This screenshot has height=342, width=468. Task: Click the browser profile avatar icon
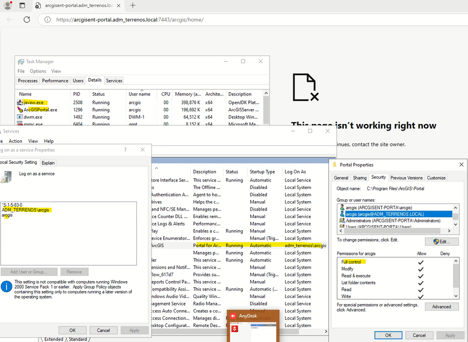(8, 6)
